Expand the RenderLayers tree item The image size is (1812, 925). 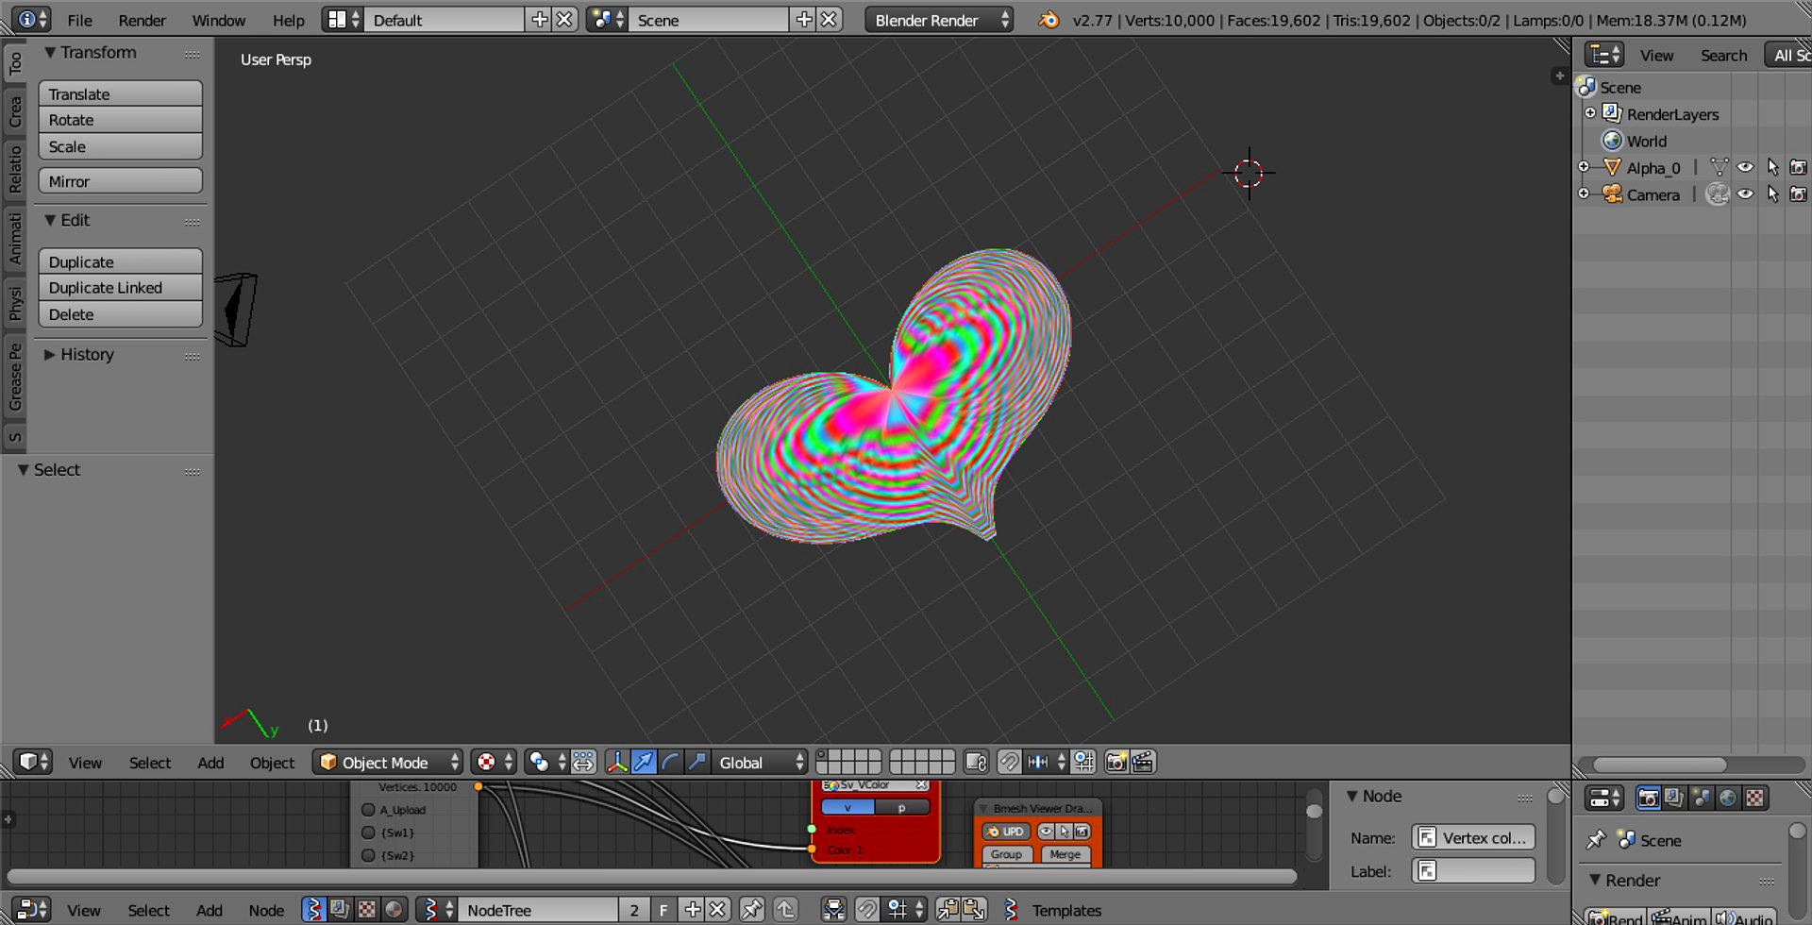point(1590,113)
